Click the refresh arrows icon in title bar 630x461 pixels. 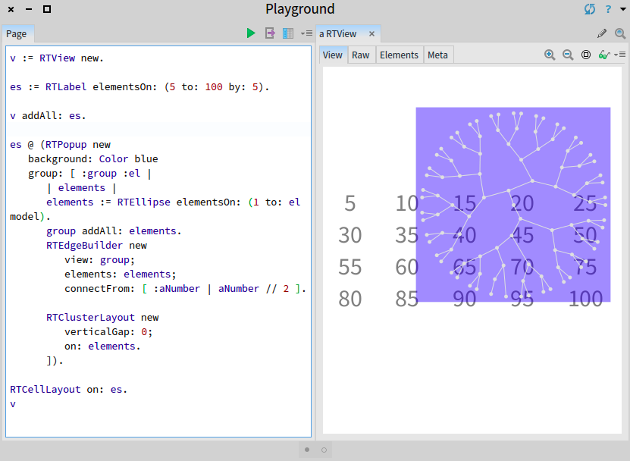click(x=590, y=9)
